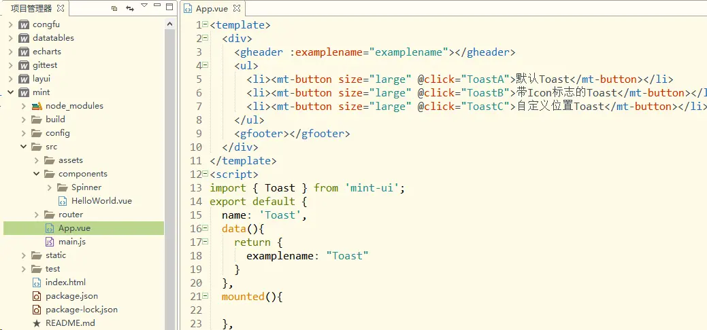Click the mint web project icon

[24, 92]
